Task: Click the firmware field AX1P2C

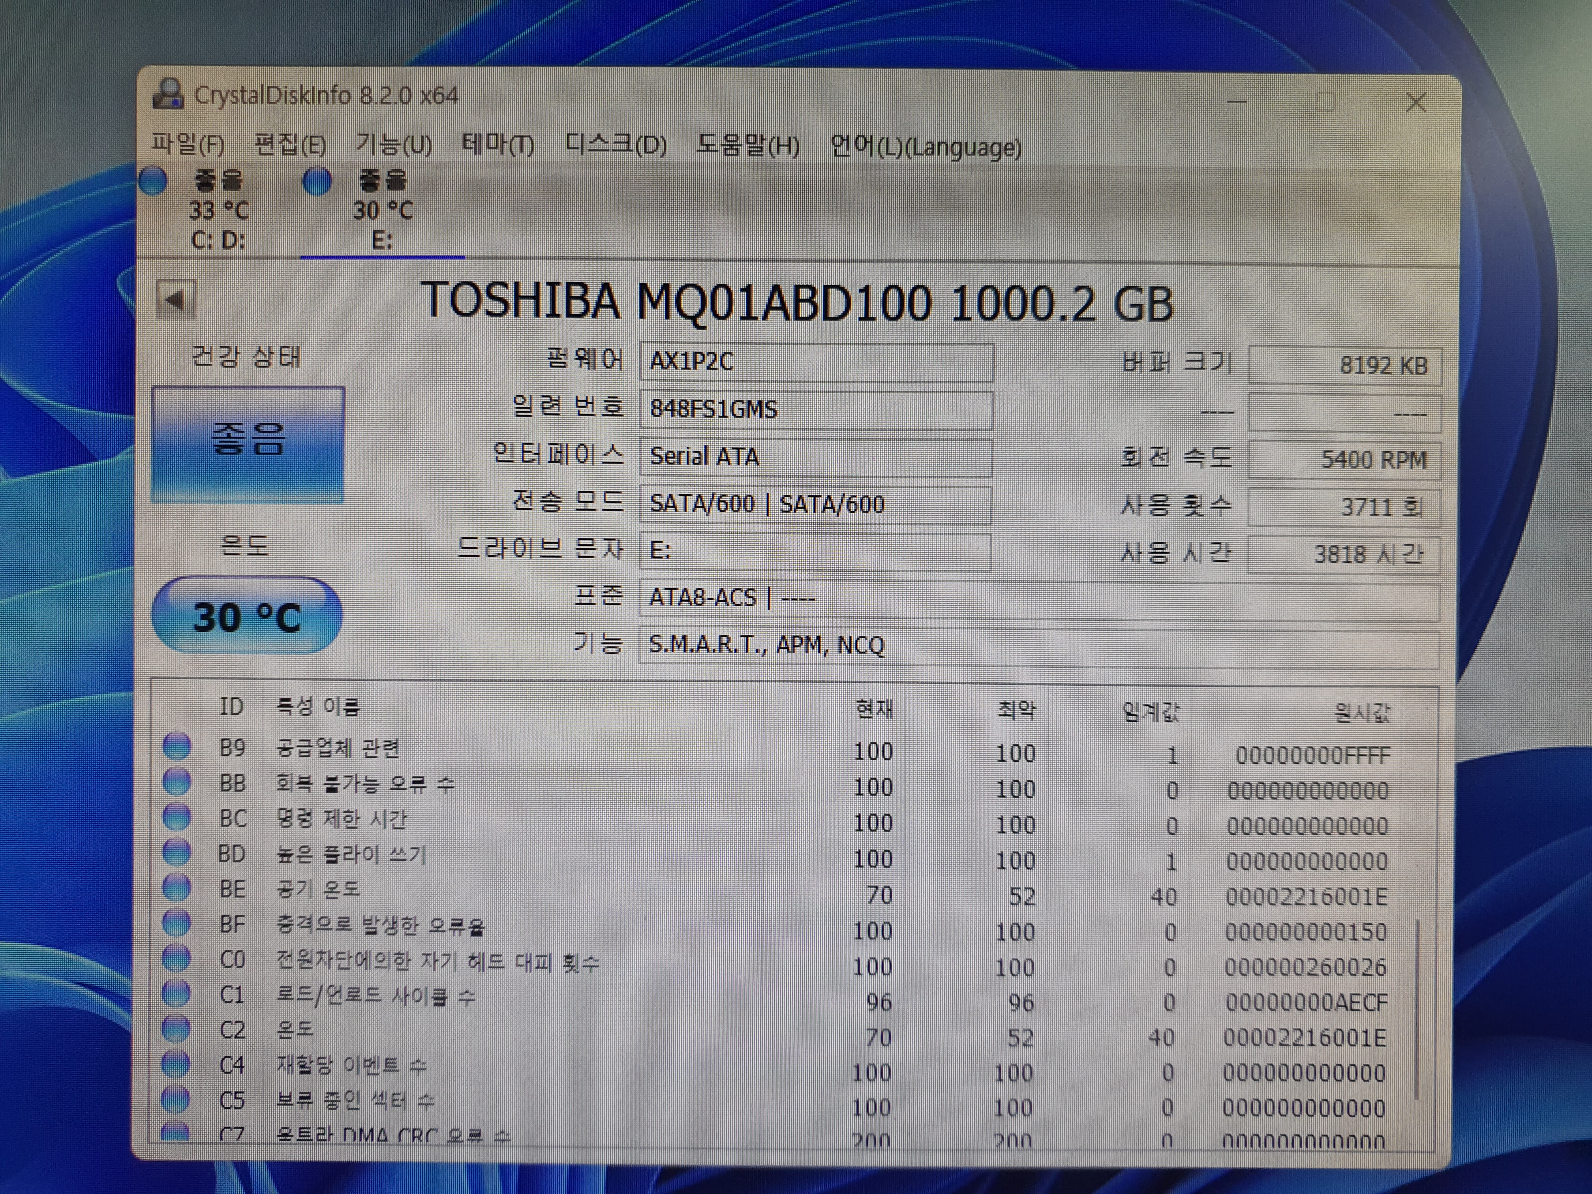Action: 816,362
